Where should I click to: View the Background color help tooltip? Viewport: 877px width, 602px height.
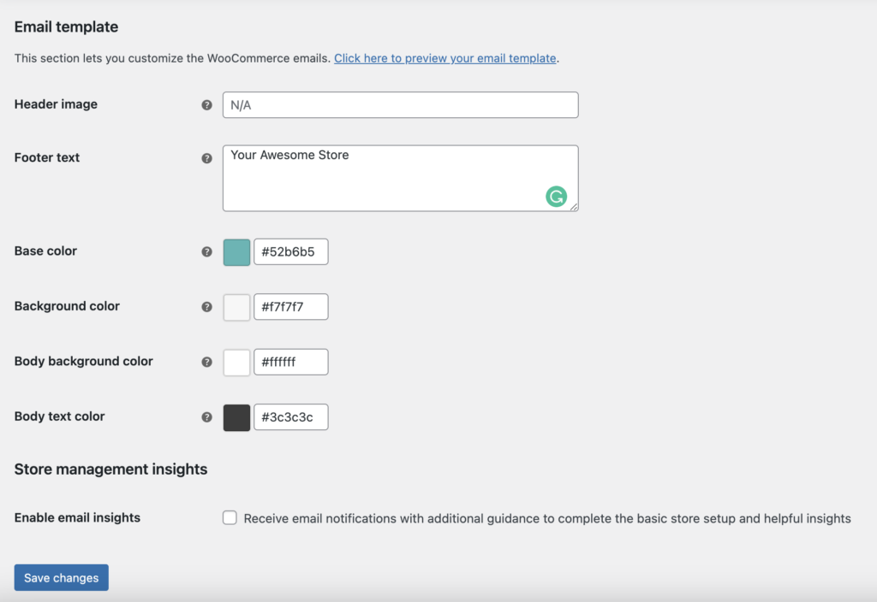[x=206, y=306]
